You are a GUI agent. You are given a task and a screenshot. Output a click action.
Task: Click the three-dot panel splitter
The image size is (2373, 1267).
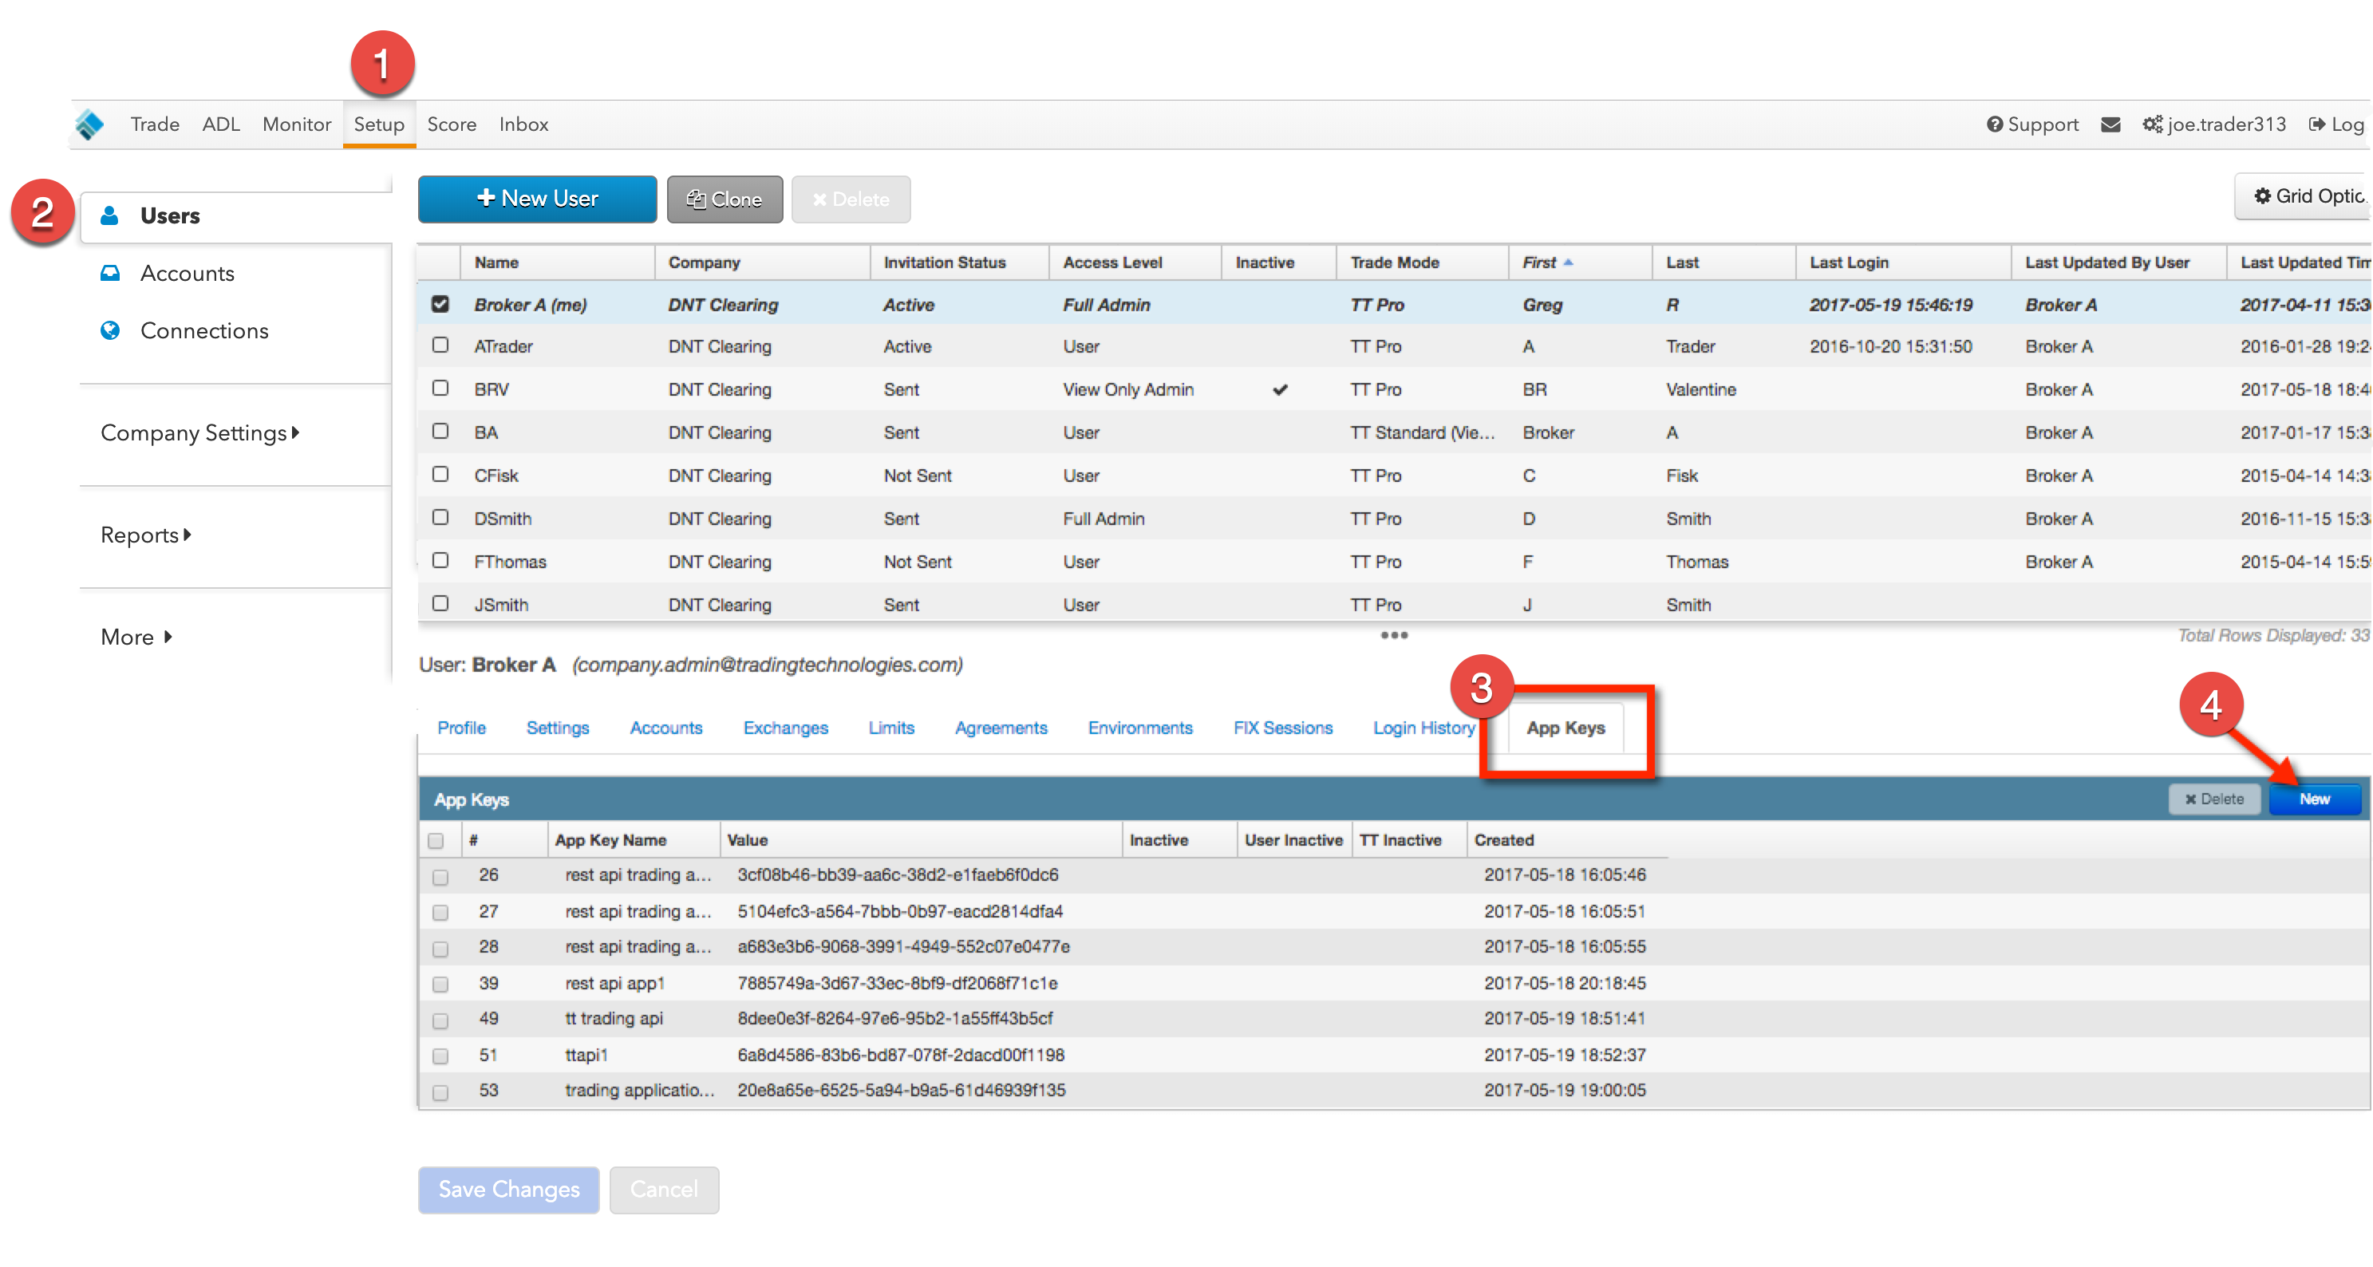pyautogui.click(x=1394, y=635)
